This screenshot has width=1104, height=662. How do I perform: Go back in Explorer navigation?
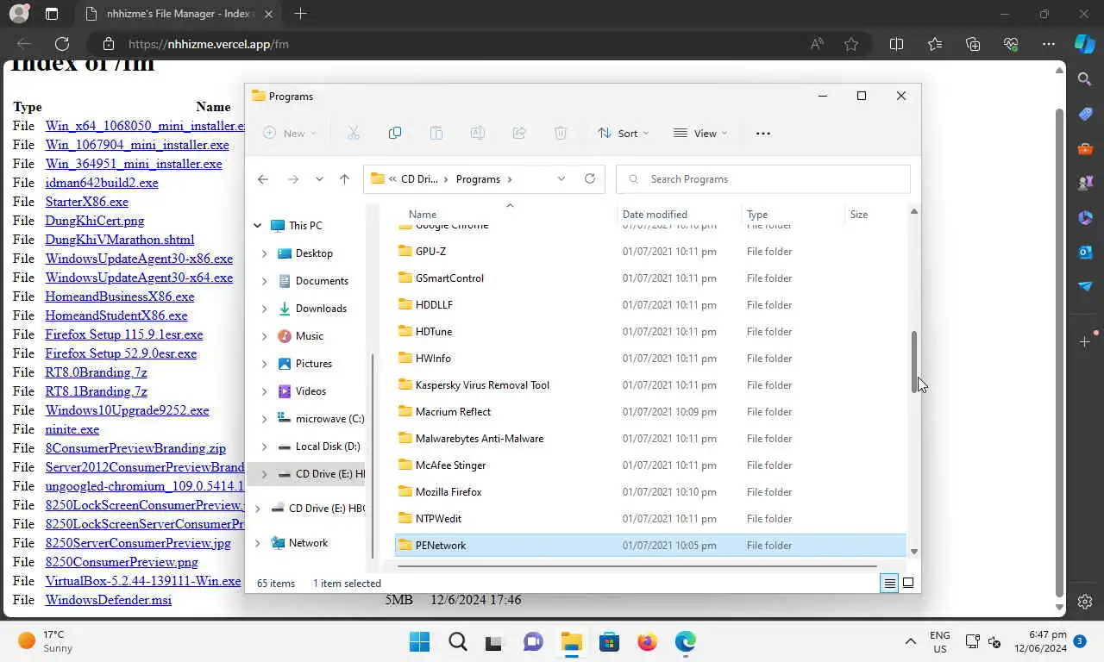(263, 178)
